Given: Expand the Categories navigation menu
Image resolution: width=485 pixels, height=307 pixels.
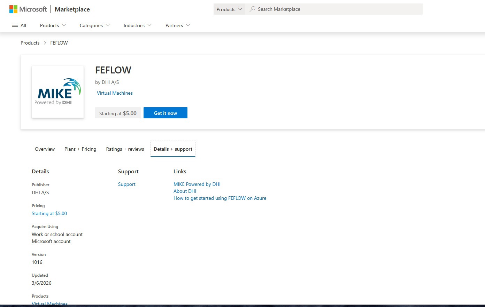Looking at the screenshot, I should [x=95, y=25].
